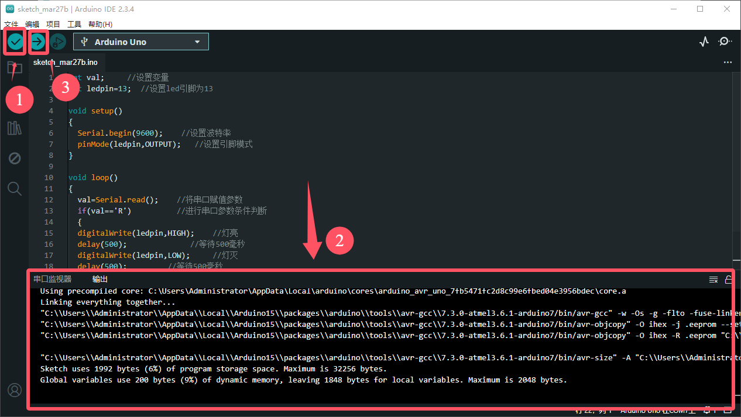Open the 工具 menu

74,24
